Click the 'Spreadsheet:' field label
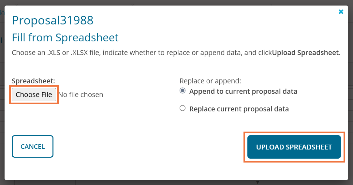This screenshot has width=353, height=185. (34, 81)
